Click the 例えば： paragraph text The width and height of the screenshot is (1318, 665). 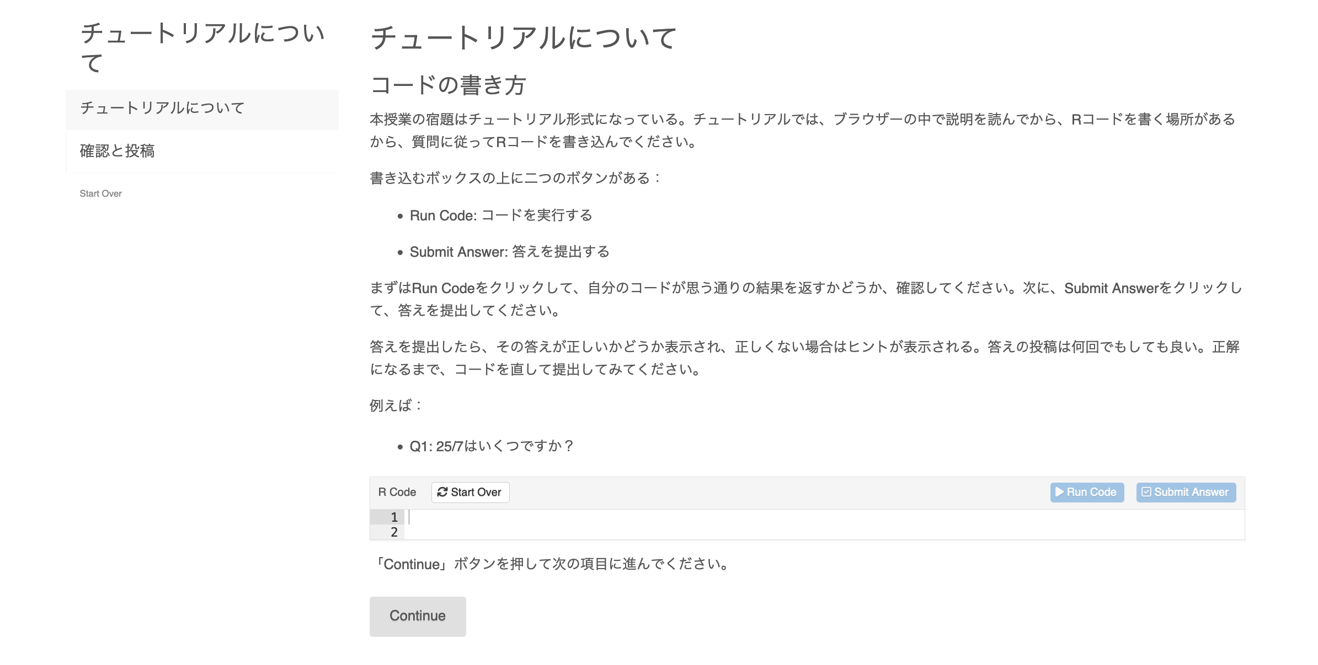396,406
